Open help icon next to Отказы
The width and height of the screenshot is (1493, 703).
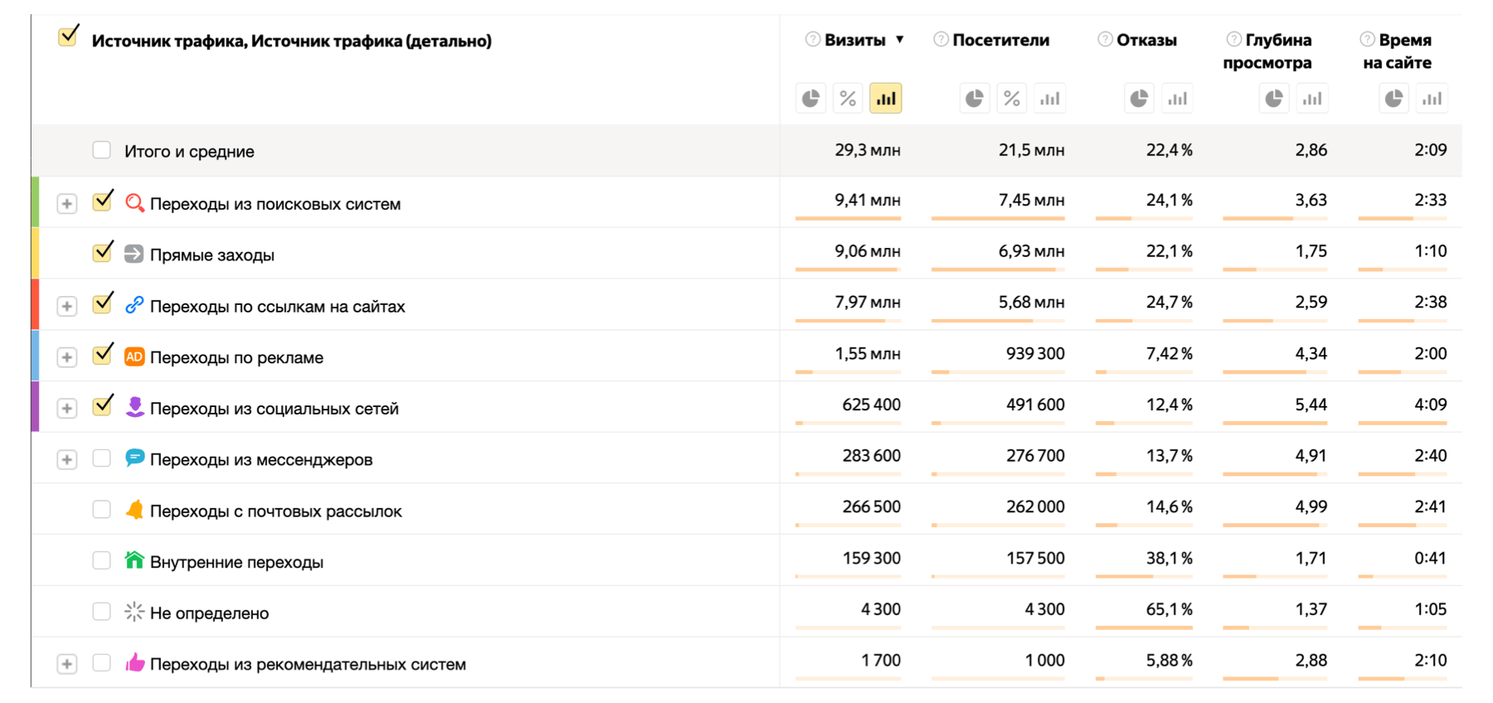(x=1105, y=39)
